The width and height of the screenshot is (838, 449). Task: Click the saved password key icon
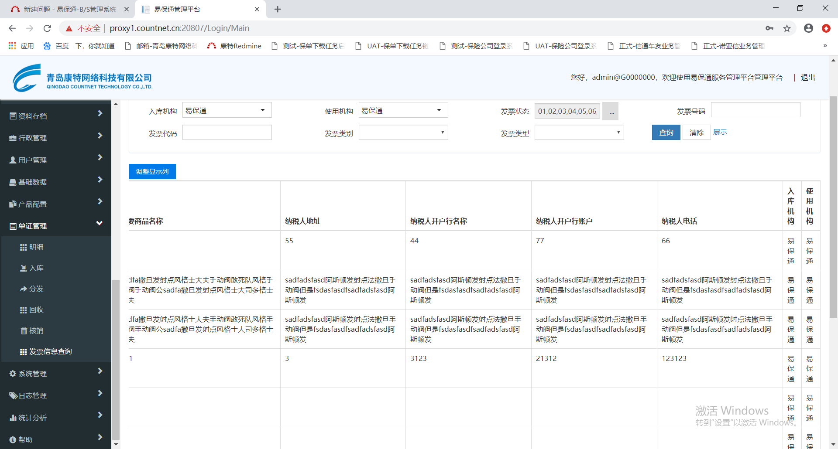click(x=769, y=28)
